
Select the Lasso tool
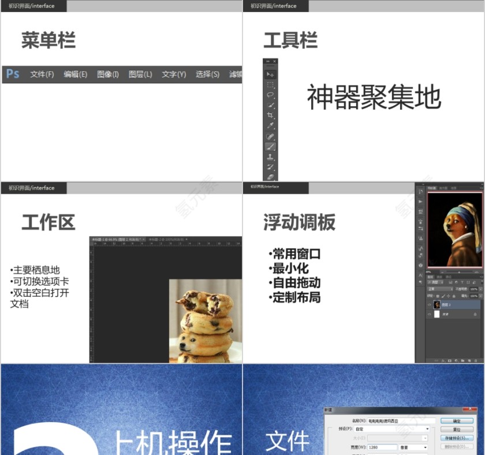(x=270, y=95)
